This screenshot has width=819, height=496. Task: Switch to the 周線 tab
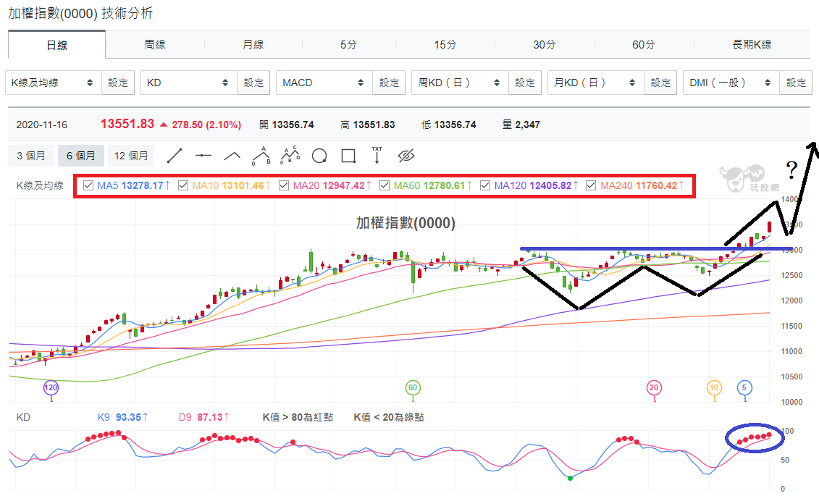[155, 45]
